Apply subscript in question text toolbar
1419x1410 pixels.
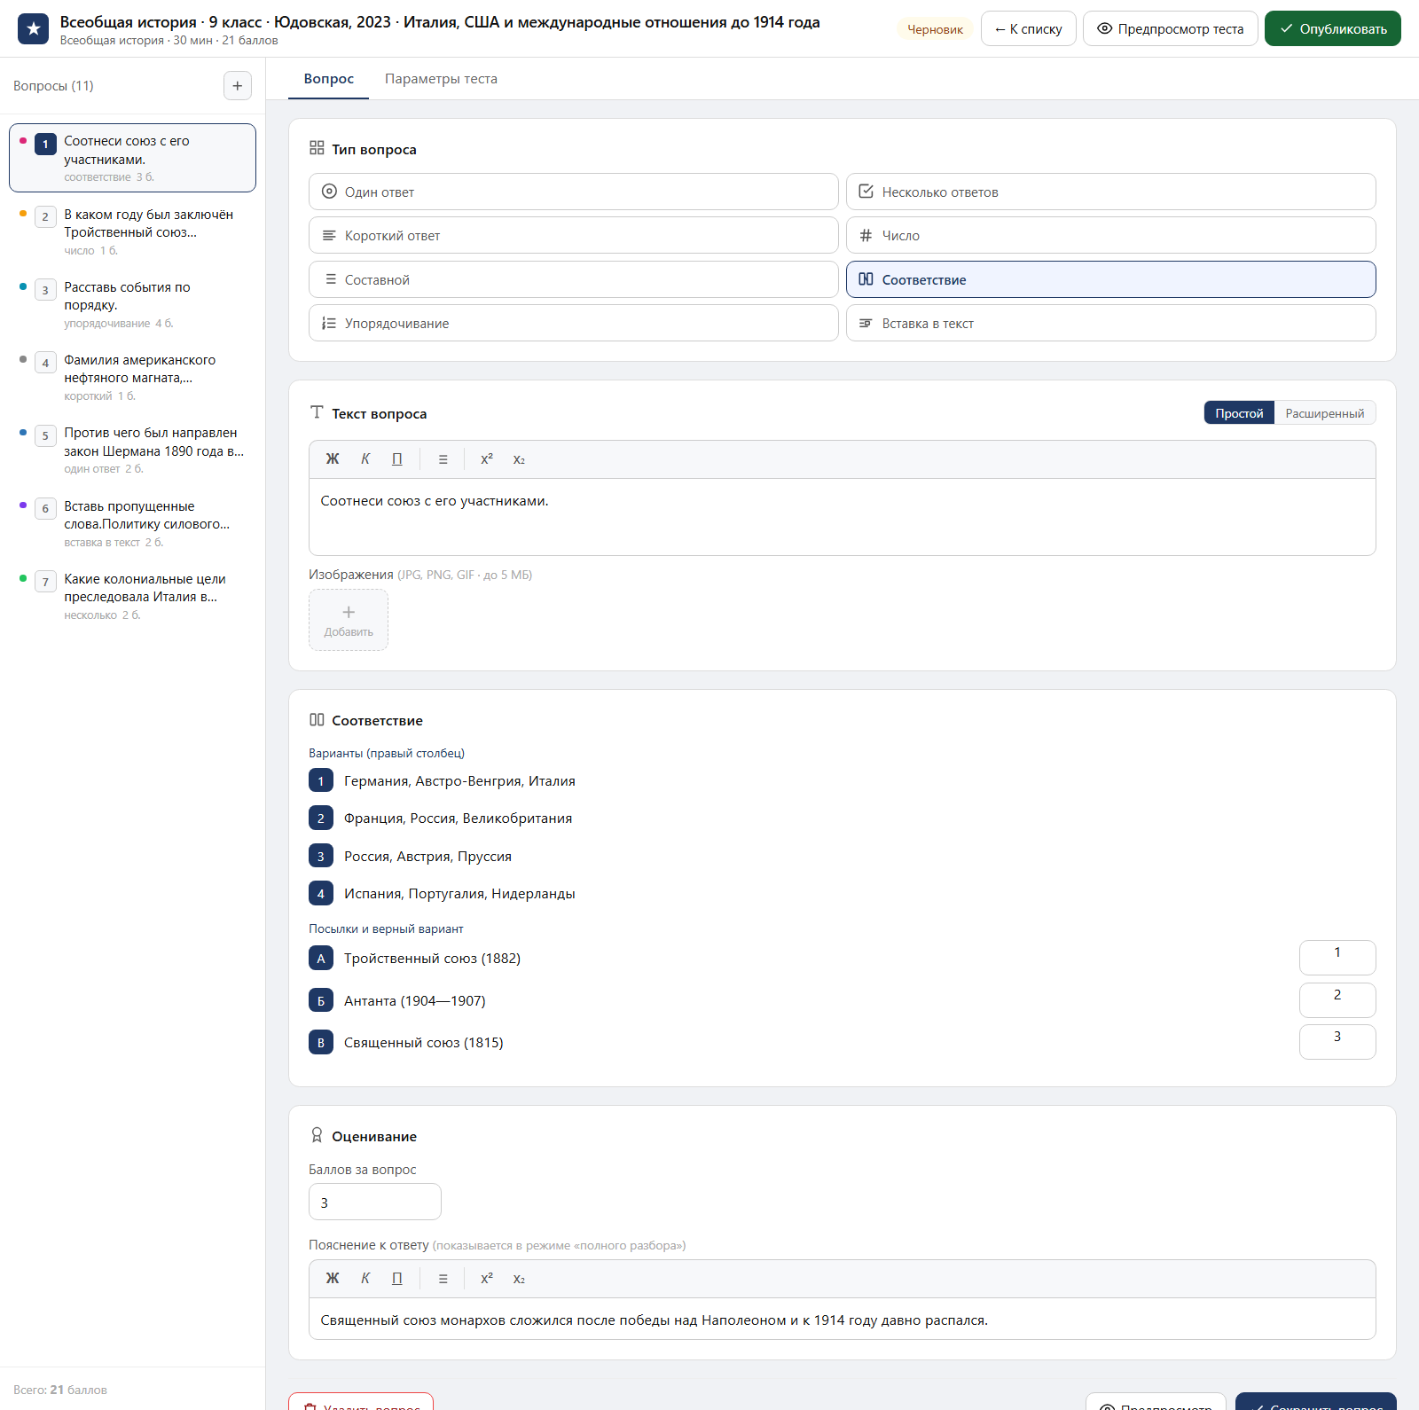(519, 459)
